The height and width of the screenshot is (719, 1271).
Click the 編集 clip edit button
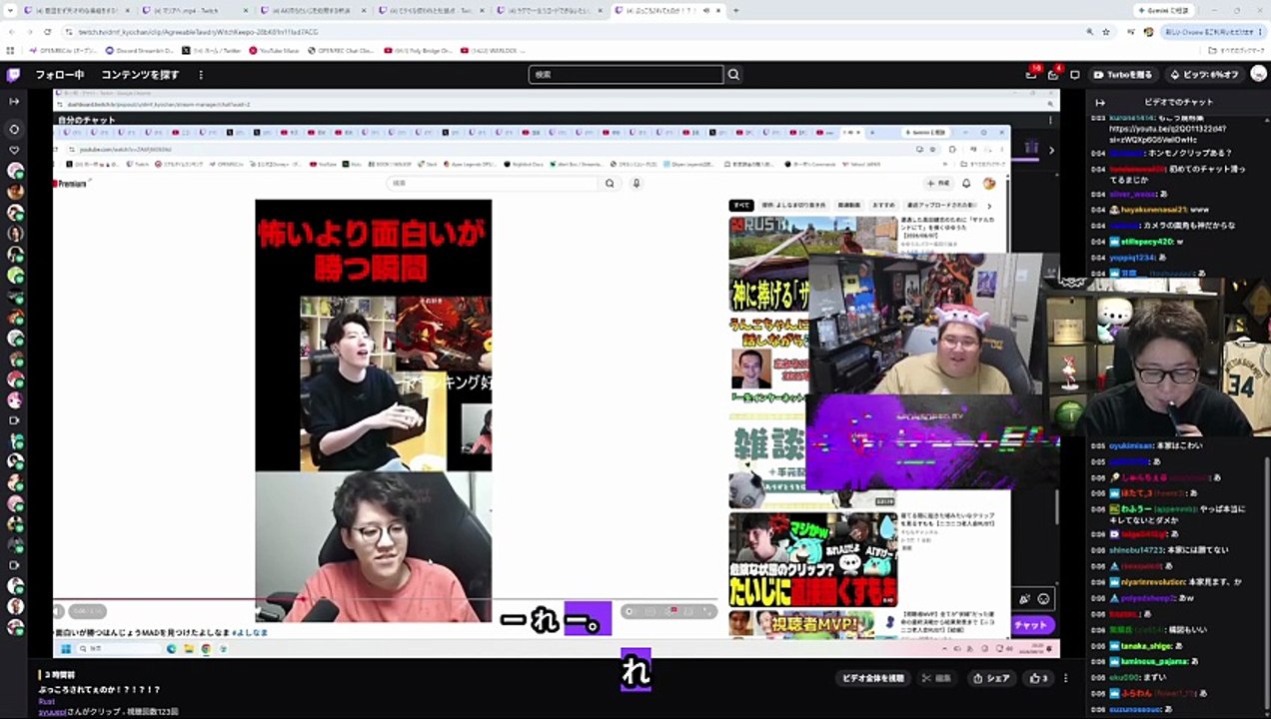click(937, 678)
